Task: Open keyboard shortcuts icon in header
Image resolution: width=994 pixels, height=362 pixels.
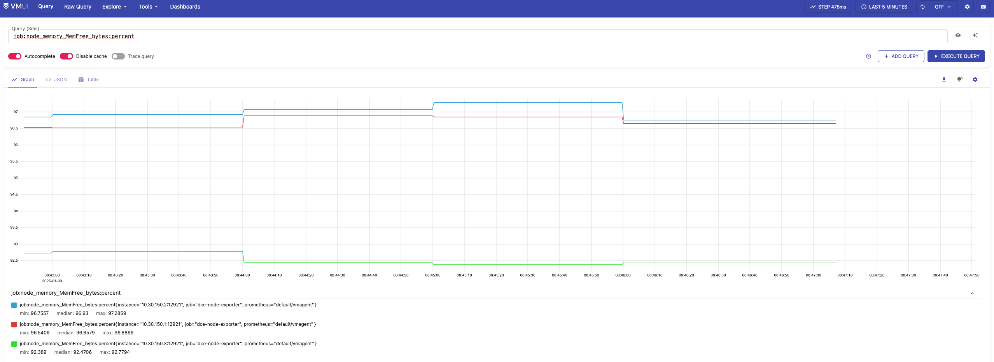Action: (983, 7)
